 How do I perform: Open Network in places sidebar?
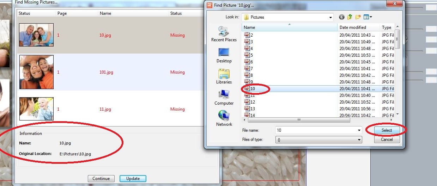[x=224, y=119]
